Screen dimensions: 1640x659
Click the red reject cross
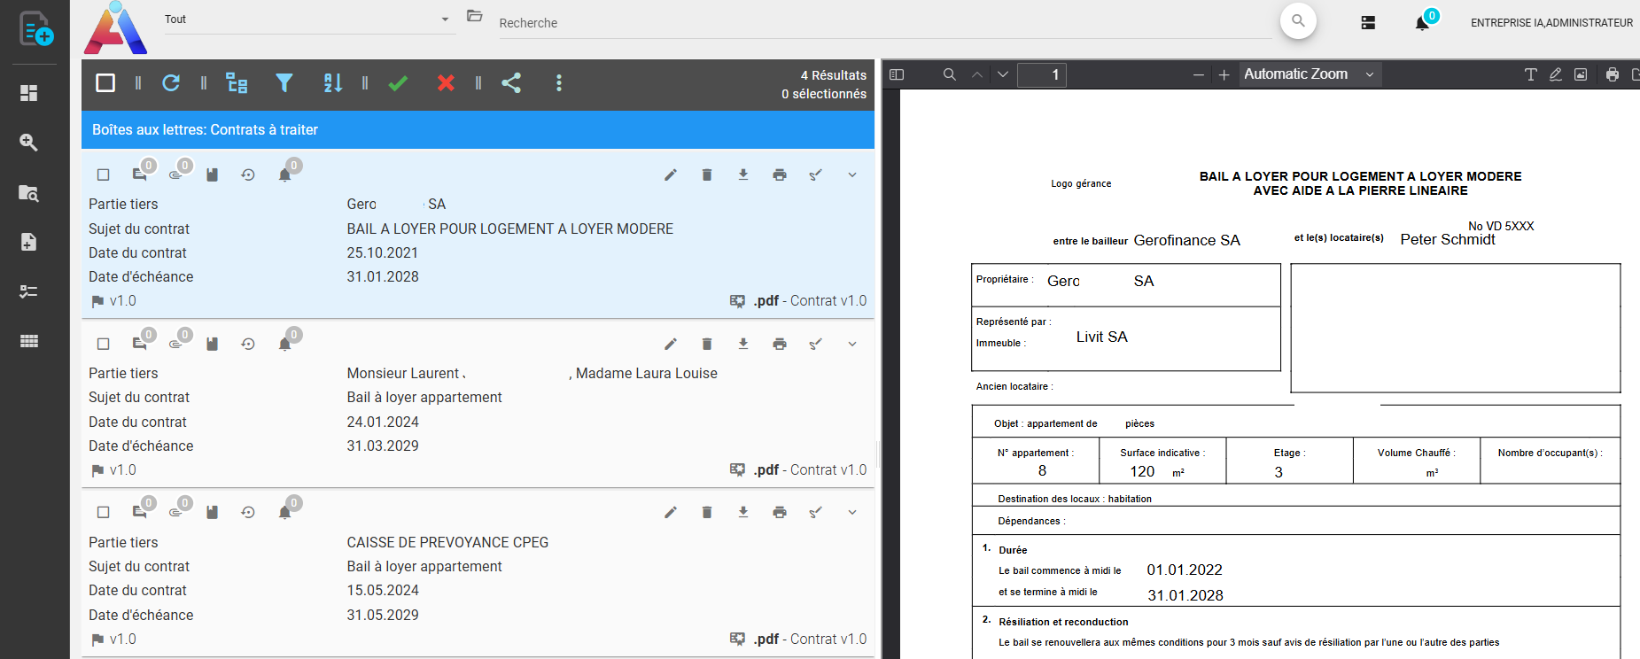pos(446,83)
